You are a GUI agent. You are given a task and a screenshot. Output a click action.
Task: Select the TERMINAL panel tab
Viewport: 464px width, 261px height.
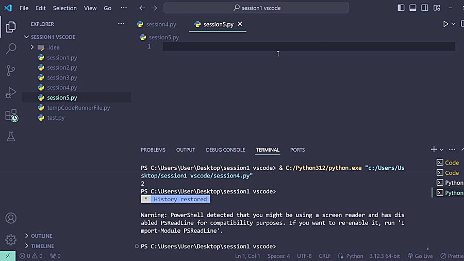[268, 150]
